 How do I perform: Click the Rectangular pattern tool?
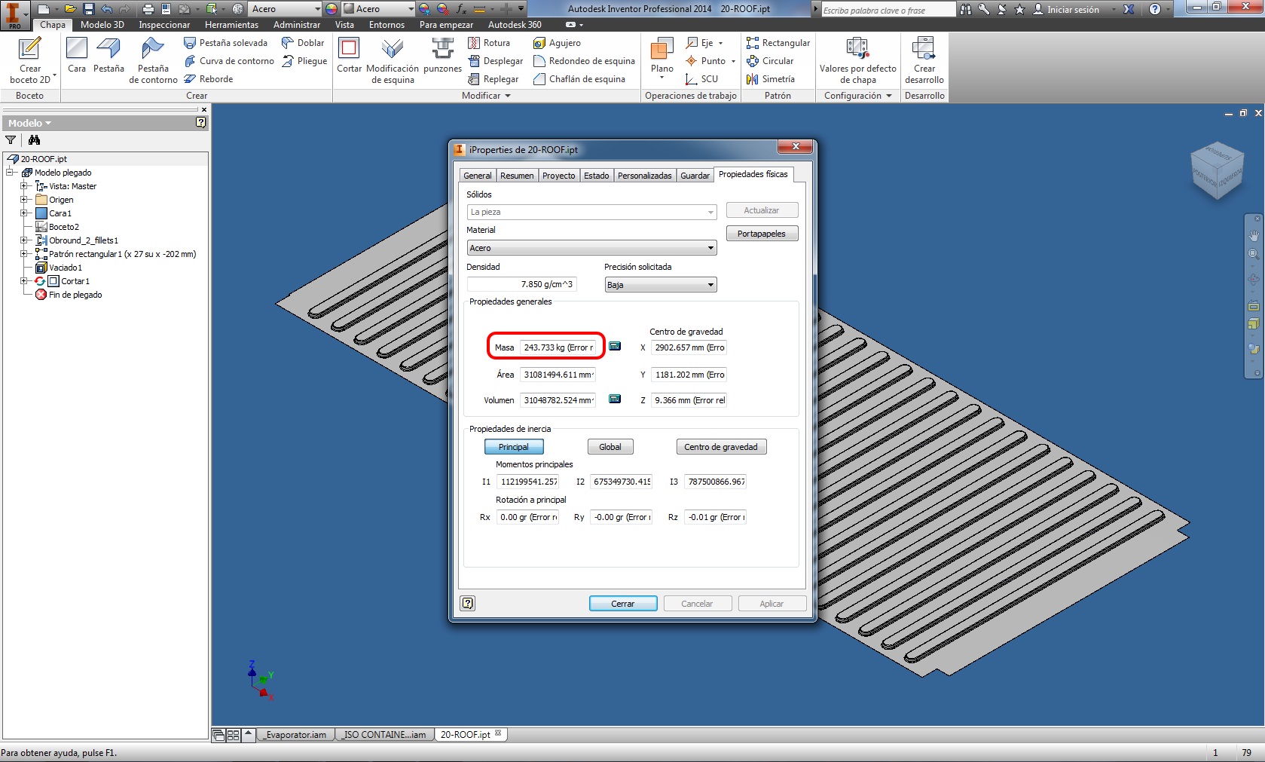coord(778,43)
